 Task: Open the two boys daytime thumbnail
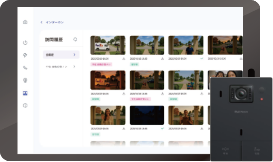pyautogui.click(x=186, y=80)
